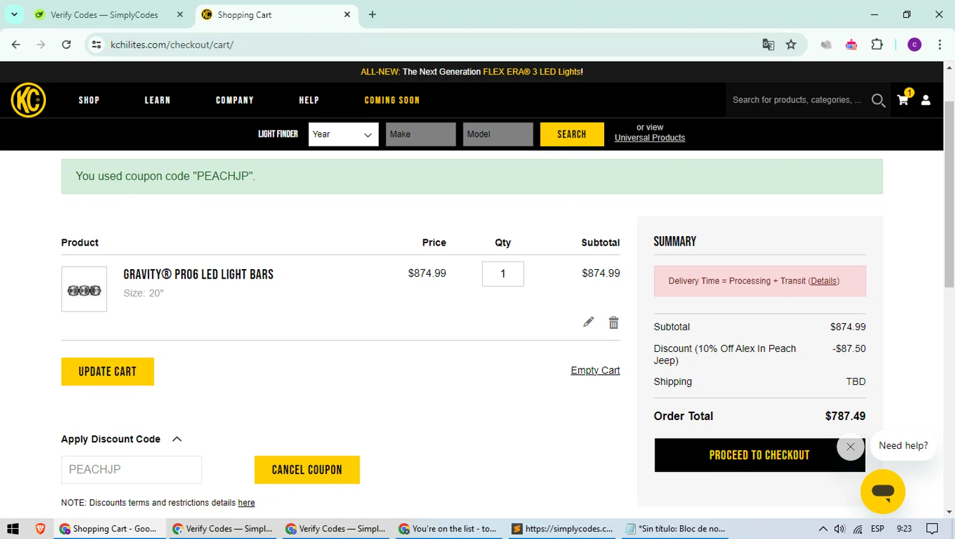Screen dimensions: 955x539
Task: Open the Chrome profile avatar
Action: click(x=914, y=45)
